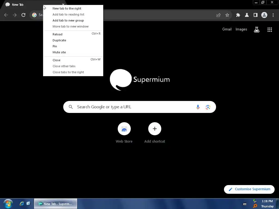279x209 pixels.
Task: Open the on-screen keyboard tray icon
Action: coord(245,204)
